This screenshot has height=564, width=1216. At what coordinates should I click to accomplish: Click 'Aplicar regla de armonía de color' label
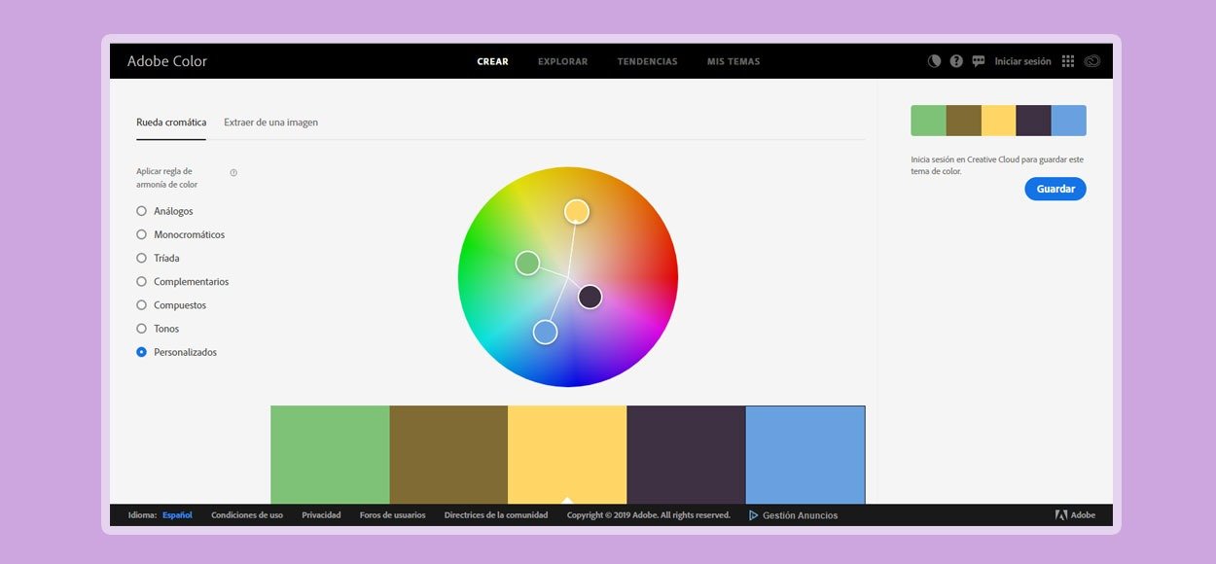[167, 178]
